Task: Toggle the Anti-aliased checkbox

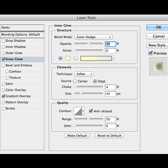Action: [x=91, y=111]
